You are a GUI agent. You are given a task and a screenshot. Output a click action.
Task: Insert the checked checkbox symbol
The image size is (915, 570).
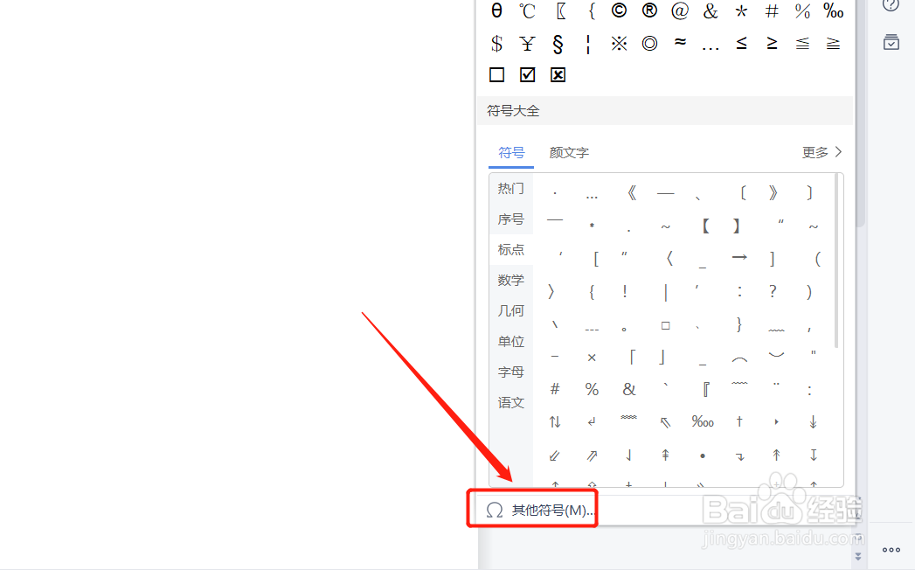pyautogui.click(x=527, y=74)
